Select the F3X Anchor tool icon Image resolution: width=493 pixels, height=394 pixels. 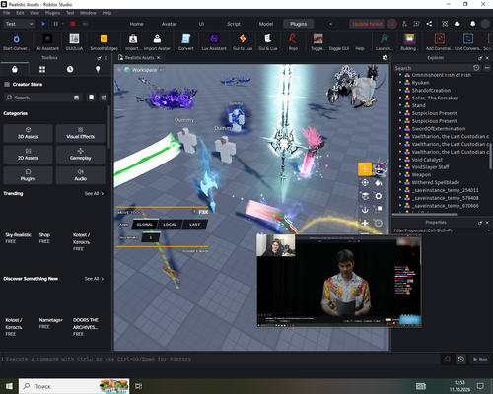[365, 210]
